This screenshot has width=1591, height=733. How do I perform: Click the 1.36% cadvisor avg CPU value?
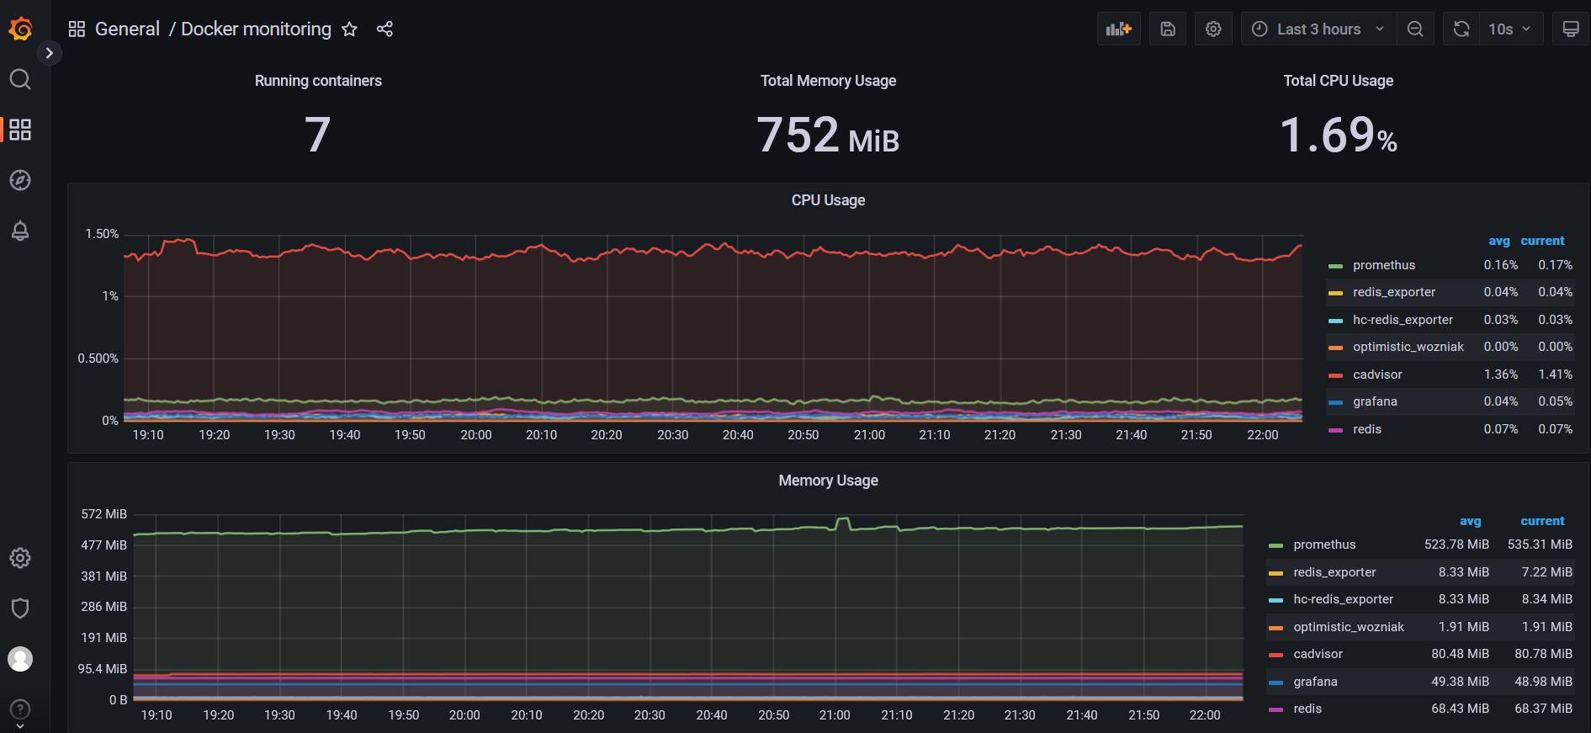click(x=1500, y=374)
